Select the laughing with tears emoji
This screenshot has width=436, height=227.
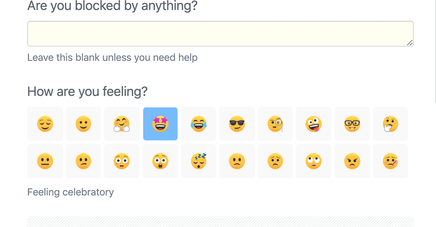[199, 124]
